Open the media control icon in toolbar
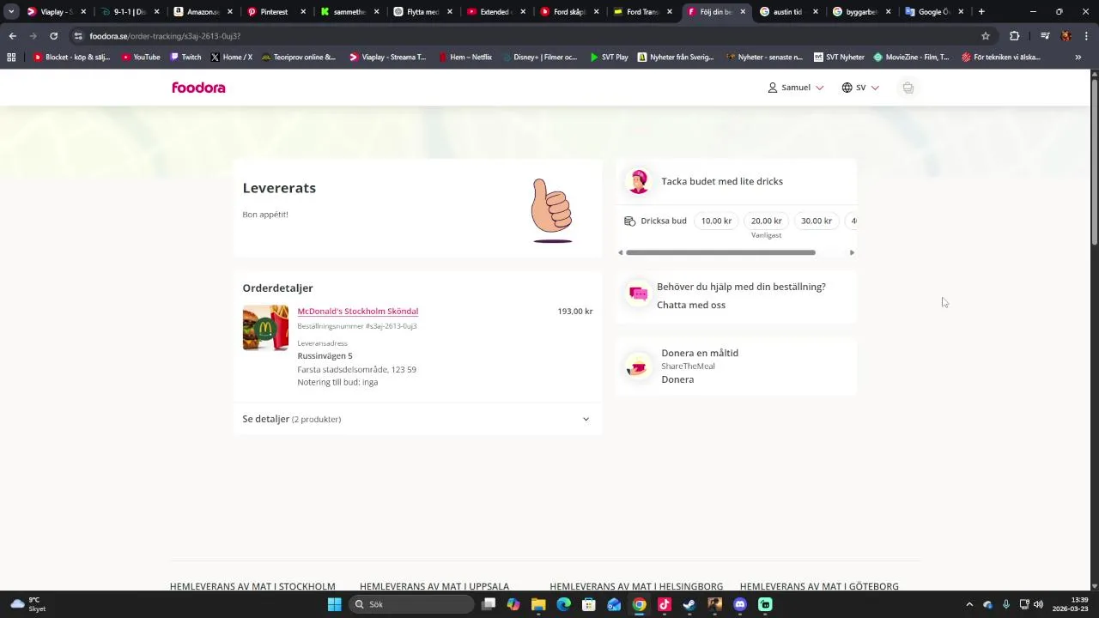Image resolution: width=1099 pixels, height=618 pixels. click(1045, 36)
